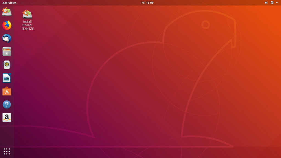Click the Install Ubuntu 18.04 LTS label text
Image resolution: width=281 pixels, height=158 pixels.
point(27,25)
